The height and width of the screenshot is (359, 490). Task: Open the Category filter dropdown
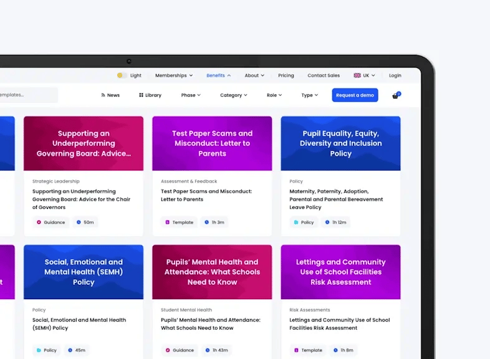pos(233,95)
